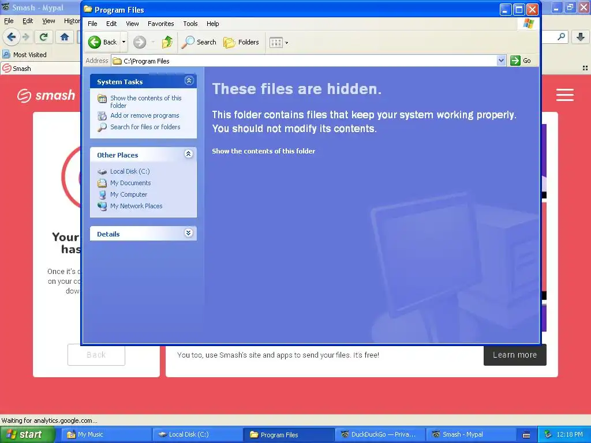Open the Edit menu in Program Files window

(x=111, y=24)
